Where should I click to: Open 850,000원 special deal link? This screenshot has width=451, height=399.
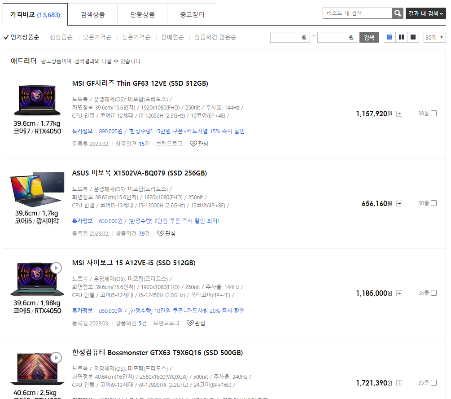coord(172,311)
